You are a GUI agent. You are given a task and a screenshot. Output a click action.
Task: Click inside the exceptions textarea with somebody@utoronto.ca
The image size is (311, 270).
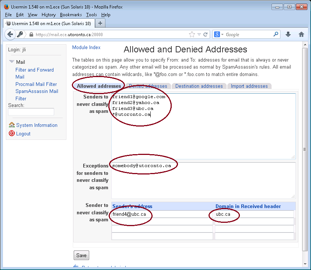pos(203,180)
